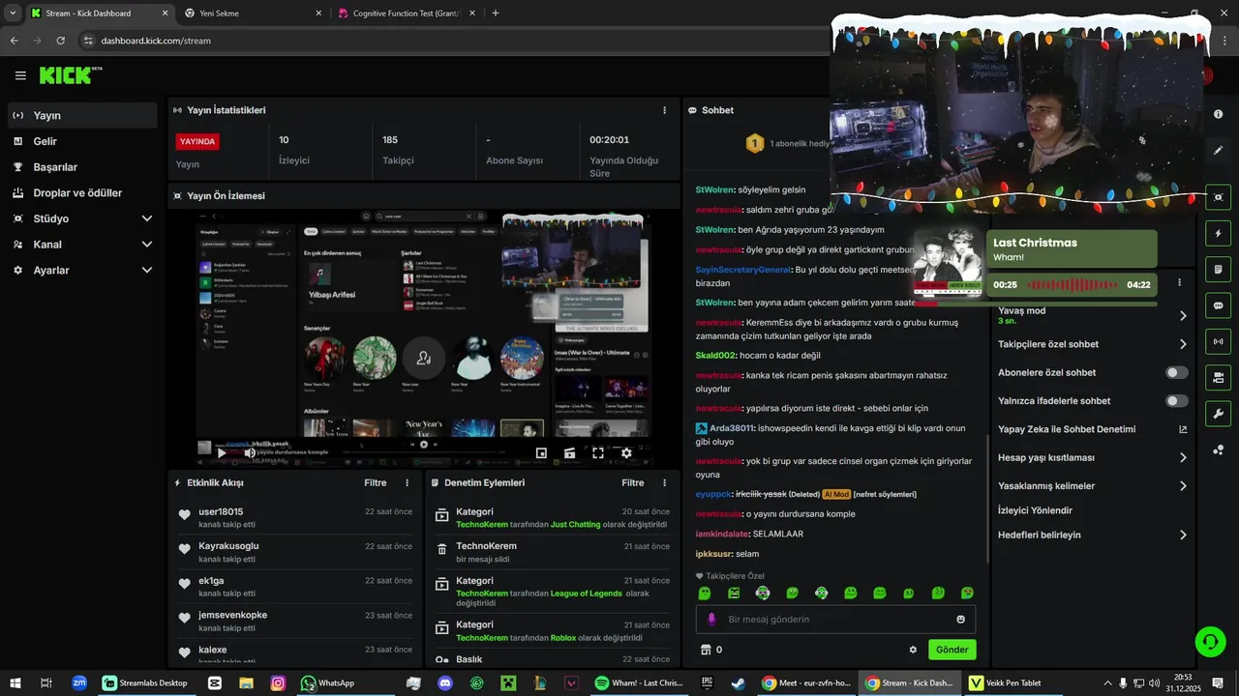Viewport: 1239px width, 696px height.
Task: Open the chat settings gear icon
Action: point(912,650)
